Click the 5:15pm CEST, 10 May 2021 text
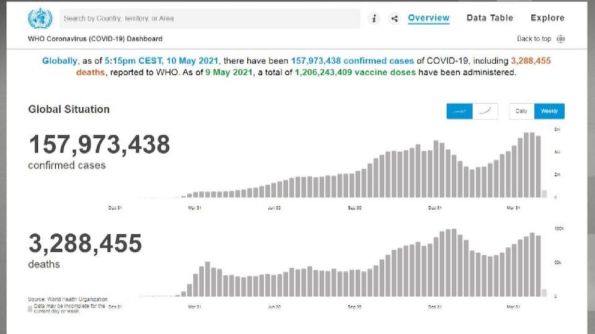This screenshot has height=334, width=595. [x=162, y=61]
